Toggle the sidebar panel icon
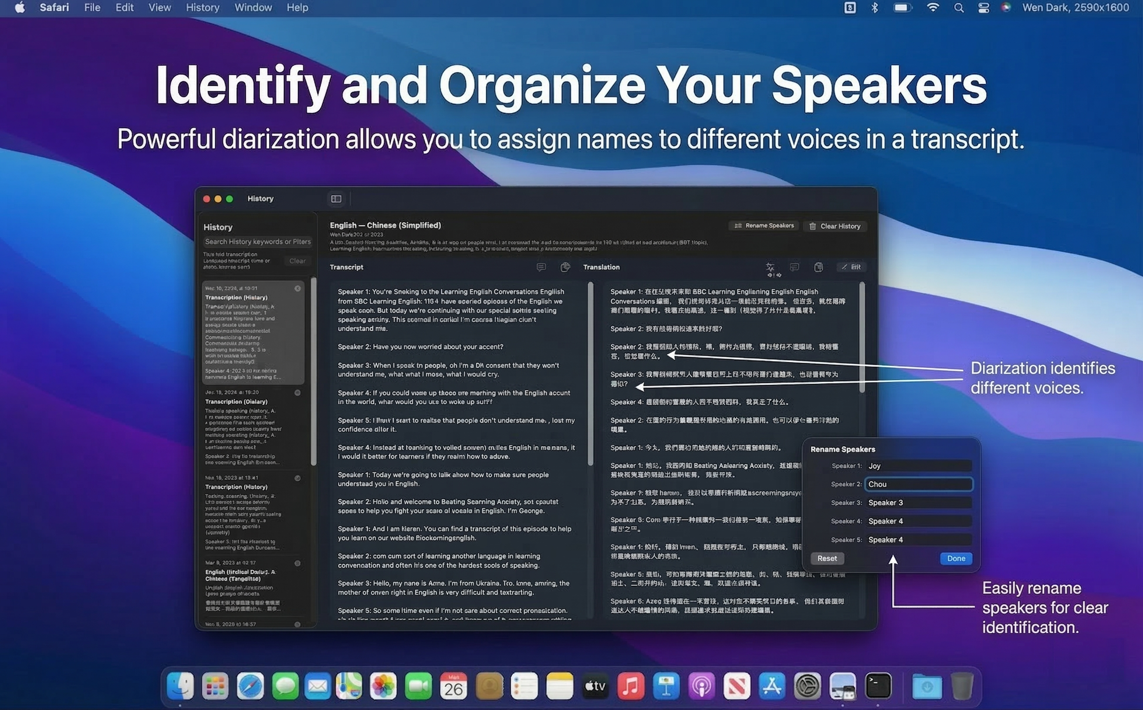This screenshot has height=710, width=1143. [x=336, y=199]
